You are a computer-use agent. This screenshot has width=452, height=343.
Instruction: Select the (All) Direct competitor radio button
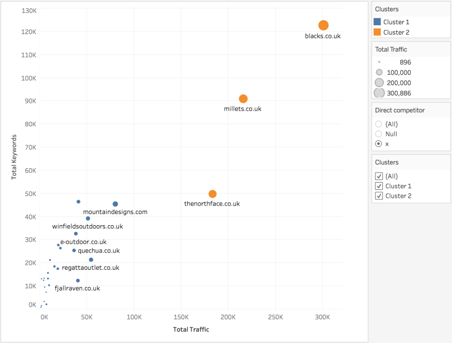pos(378,124)
